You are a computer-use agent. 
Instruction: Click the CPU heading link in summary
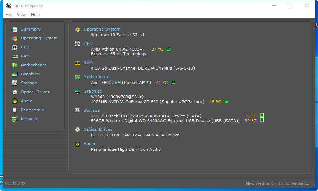tap(88, 43)
